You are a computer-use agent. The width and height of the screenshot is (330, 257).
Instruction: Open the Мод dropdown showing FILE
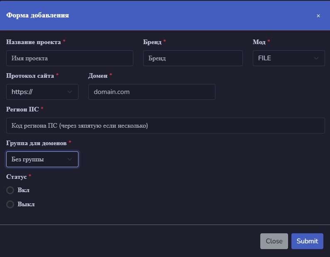288,58
